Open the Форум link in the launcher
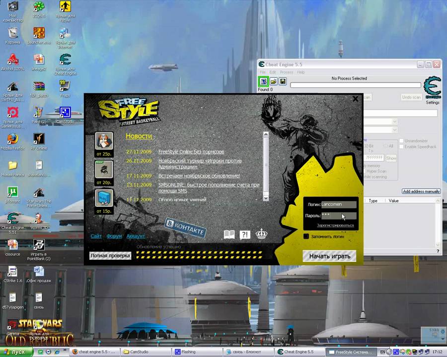The width and height of the screenshot is (447, 357). [x=114, y=236]
